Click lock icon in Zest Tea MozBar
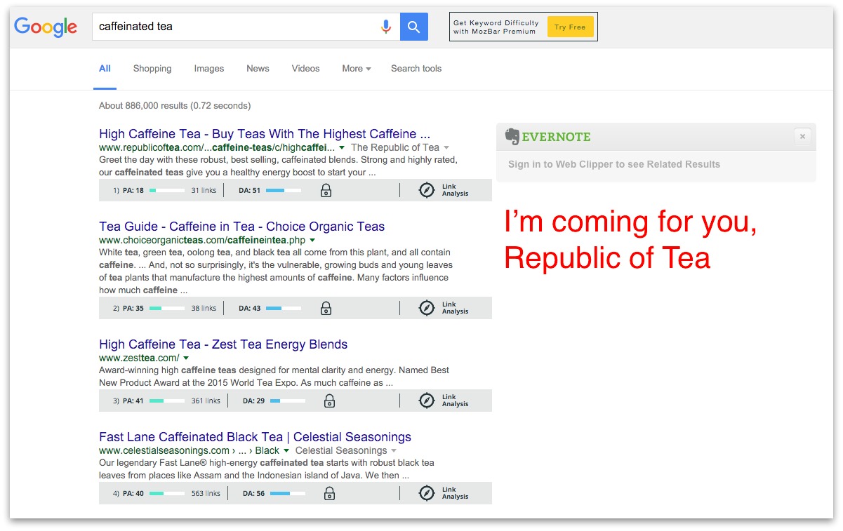Screen dimensions: 843x531 tap(329, 401)
